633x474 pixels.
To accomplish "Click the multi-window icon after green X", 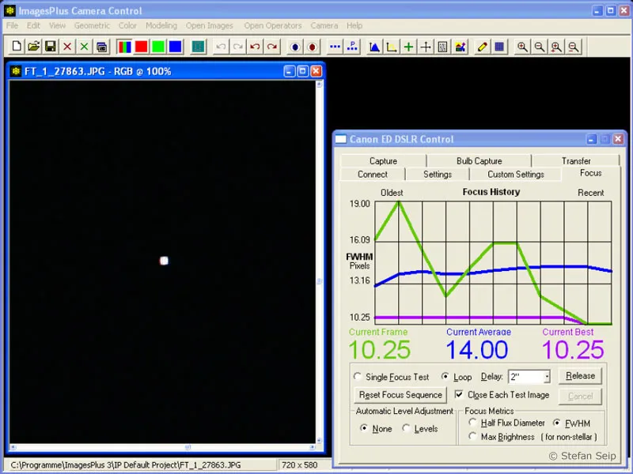I will 102,47.
